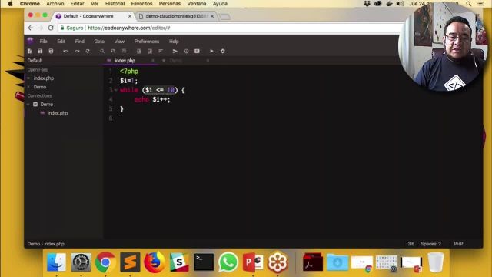The width and height of the screenshot is (492, 277).
Task: Click the Refresh toolbar icon
Action: tap(88, 52)
